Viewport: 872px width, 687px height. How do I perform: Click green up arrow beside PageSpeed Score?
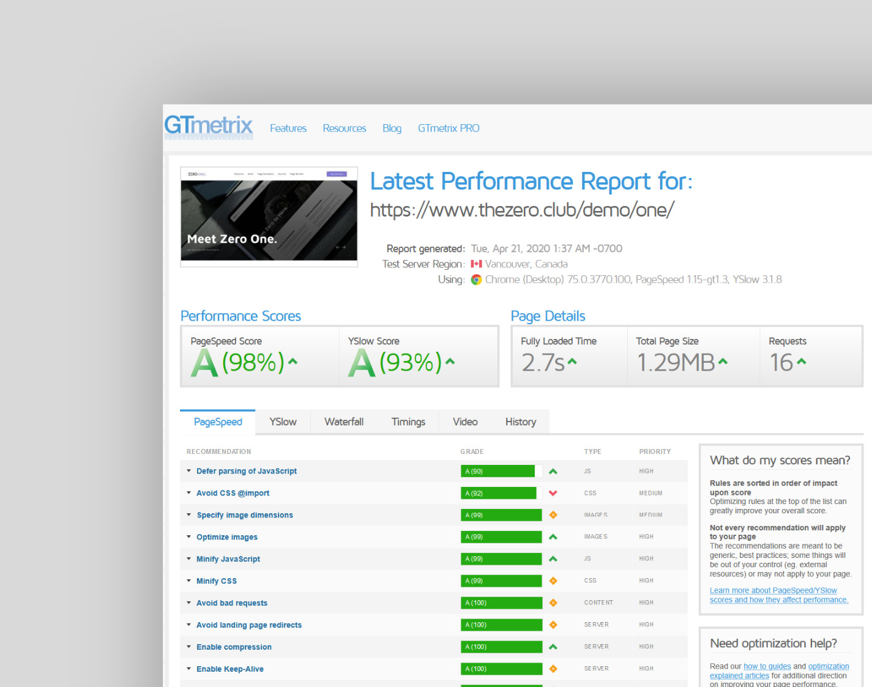(293, 362)
